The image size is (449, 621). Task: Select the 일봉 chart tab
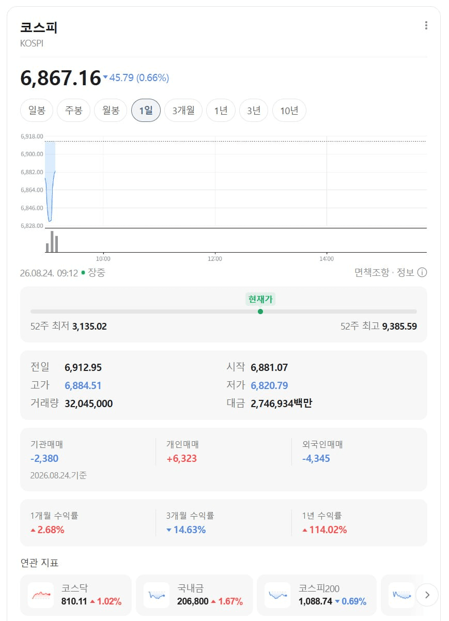click(x=37, y=111)
